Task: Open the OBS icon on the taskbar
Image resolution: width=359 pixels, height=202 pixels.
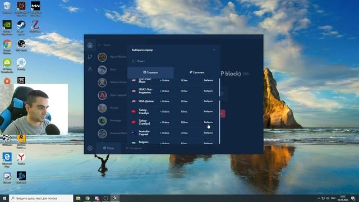Action: (x=105, y=198)
